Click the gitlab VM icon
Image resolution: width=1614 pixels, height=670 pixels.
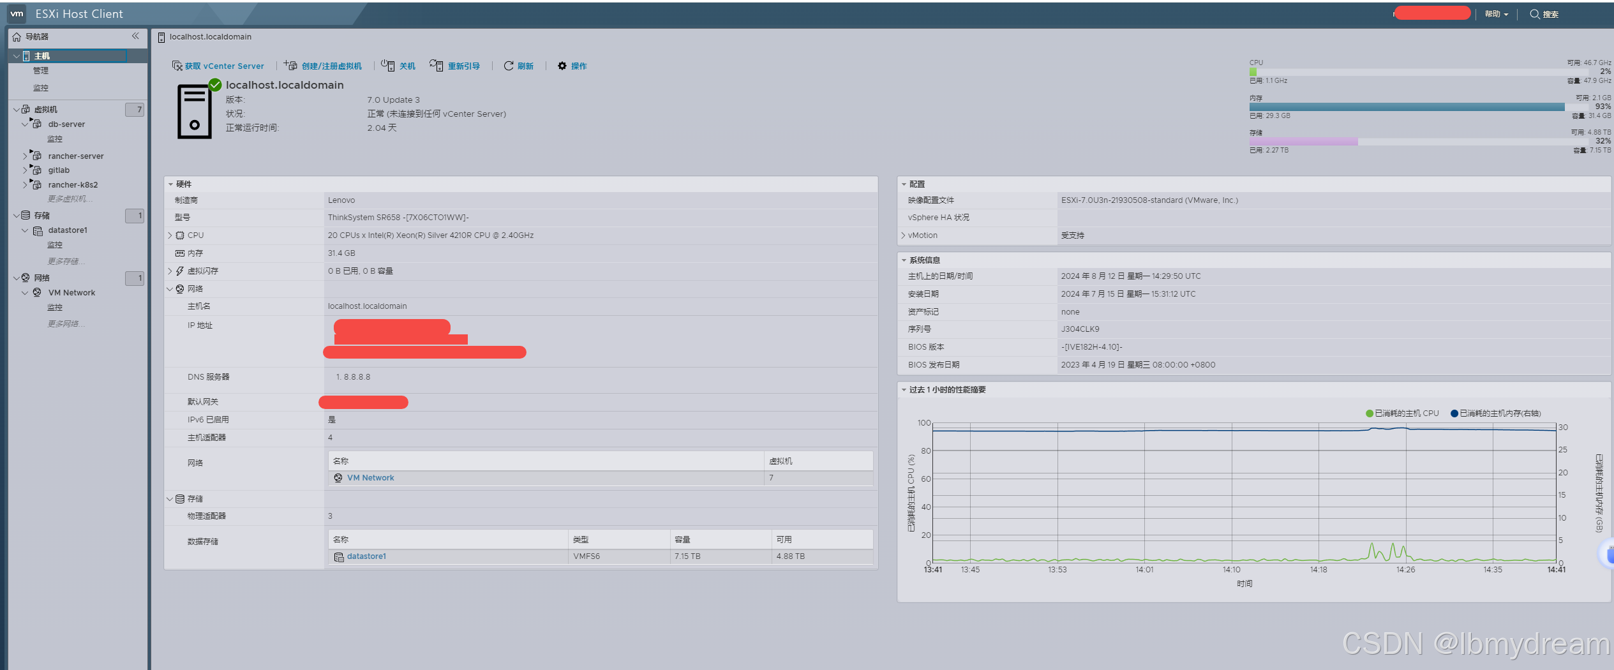click(x=36, y=170)
